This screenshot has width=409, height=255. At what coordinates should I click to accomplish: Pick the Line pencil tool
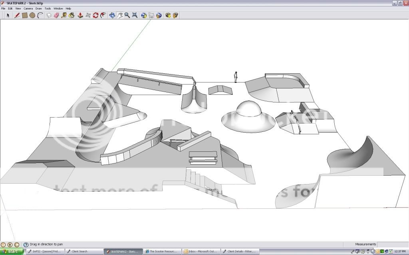[17, 16]
